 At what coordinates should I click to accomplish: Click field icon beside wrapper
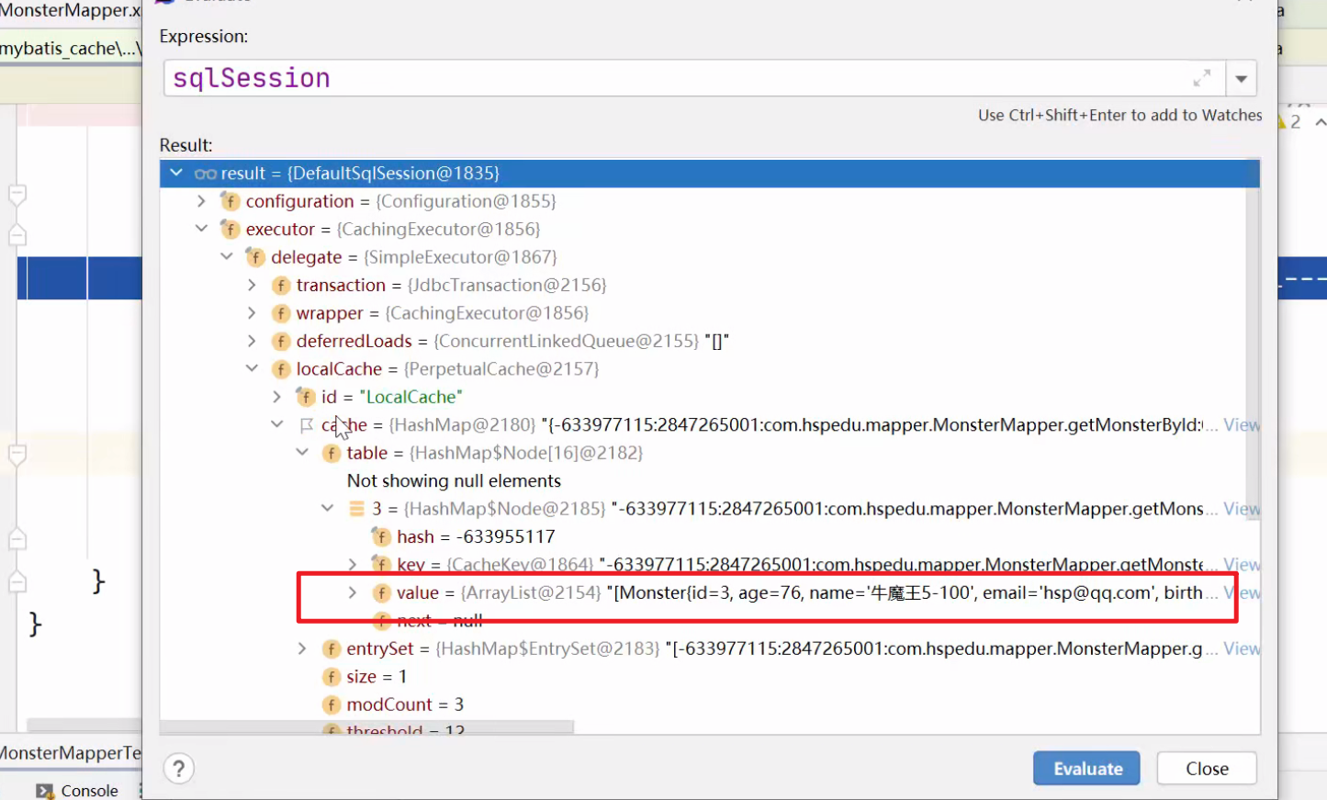click(281, 313)
